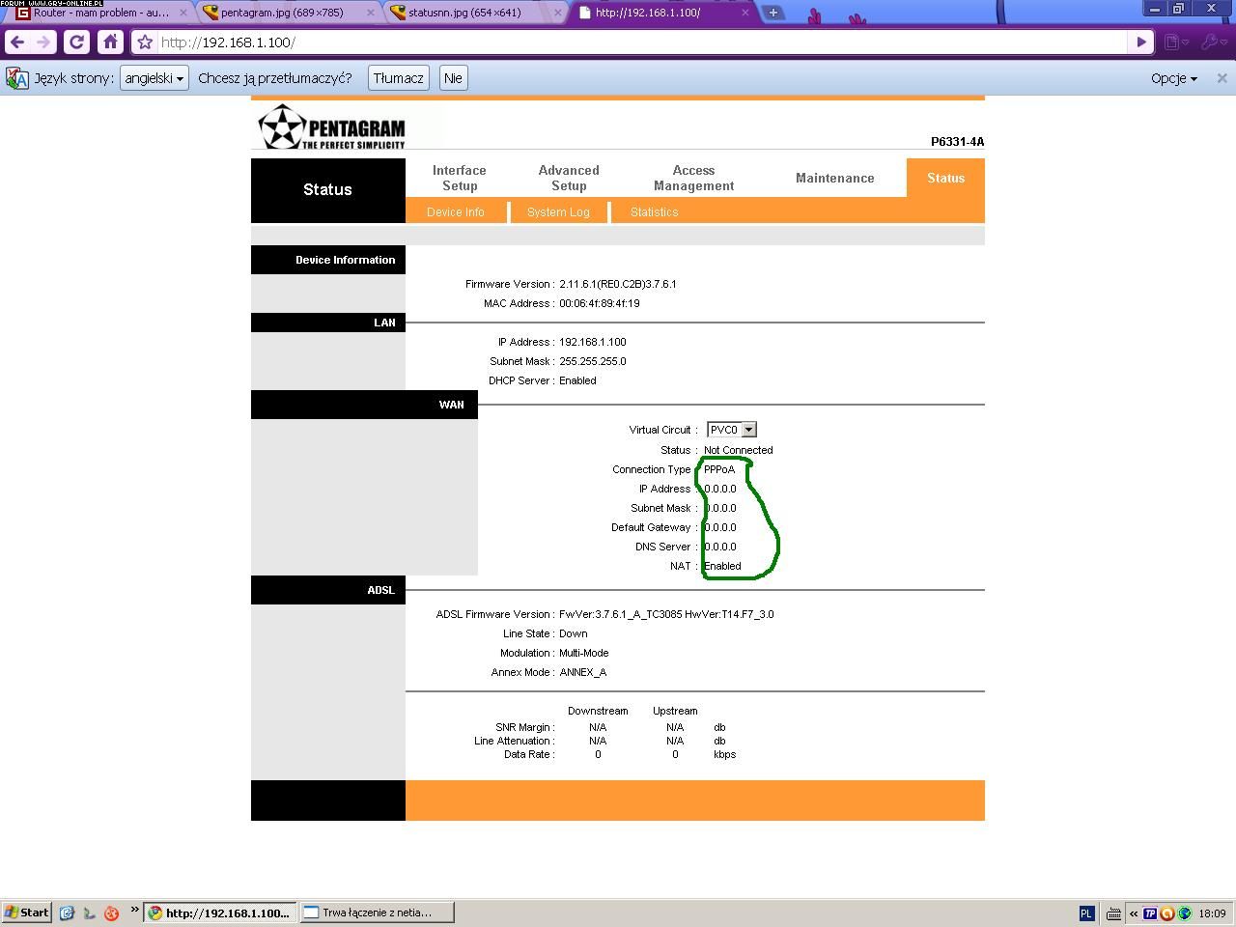Image resolution: width=1236 pixels, height=927 pixels.
Task: Switch to the pentagram.jpg tab
Action: [284, 13]
